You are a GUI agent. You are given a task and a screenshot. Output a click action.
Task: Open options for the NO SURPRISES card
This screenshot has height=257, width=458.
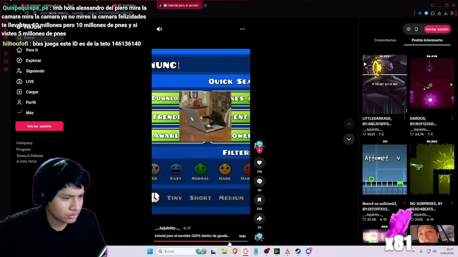(452, 204)
